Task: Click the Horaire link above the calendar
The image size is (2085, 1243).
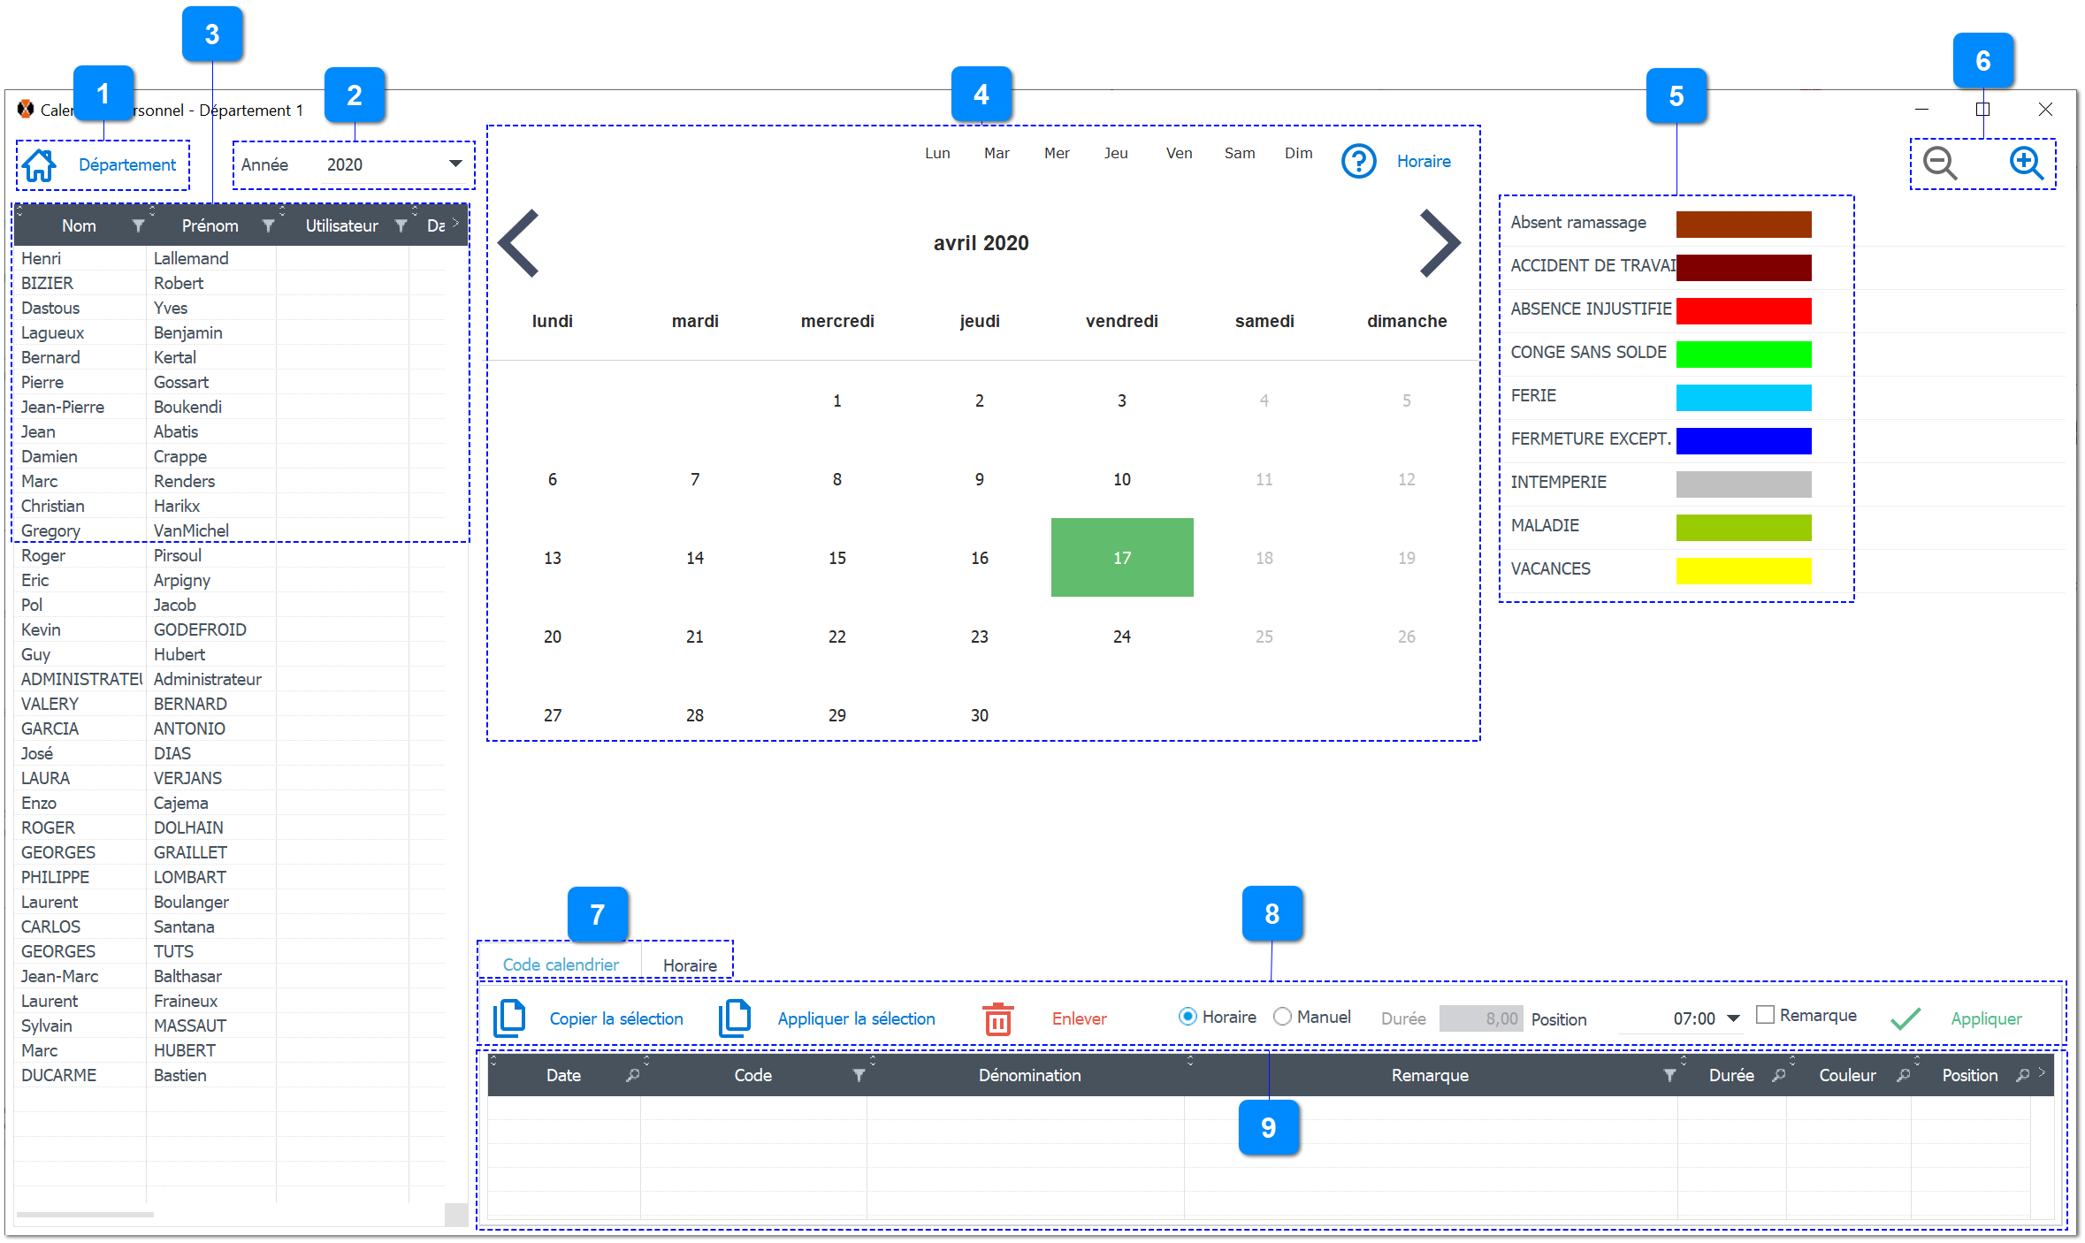Action: click(x=1424, y=161)
